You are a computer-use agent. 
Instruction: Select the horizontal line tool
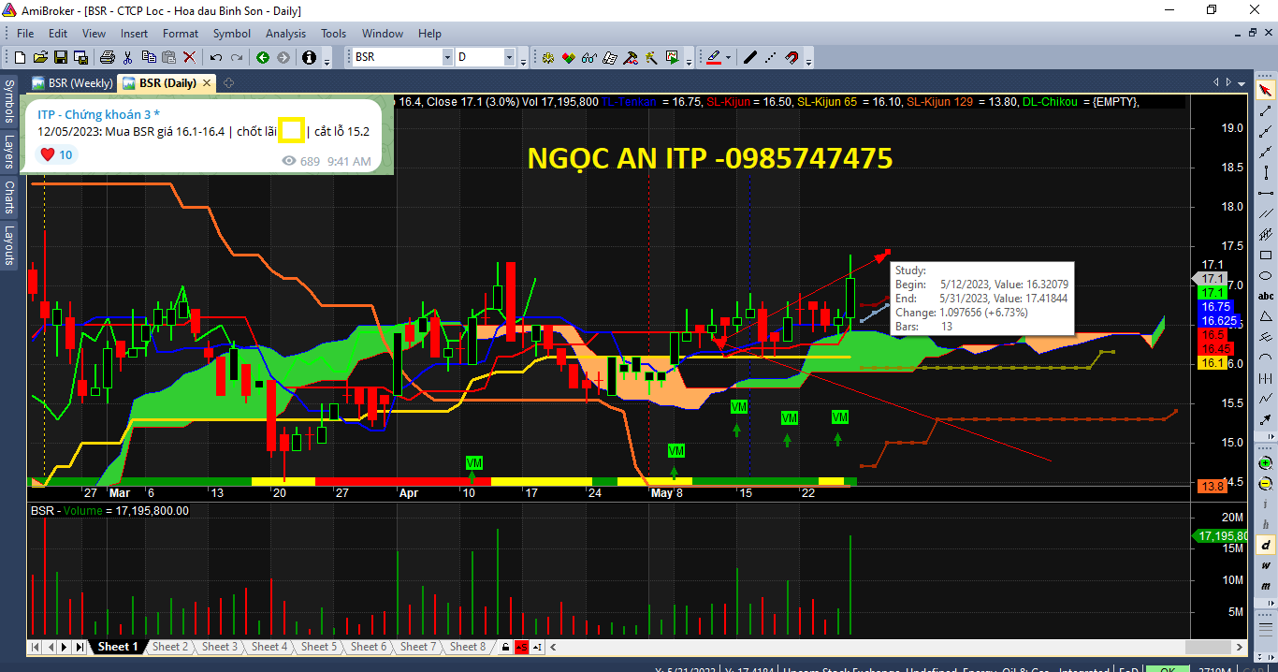(1266, 193)
